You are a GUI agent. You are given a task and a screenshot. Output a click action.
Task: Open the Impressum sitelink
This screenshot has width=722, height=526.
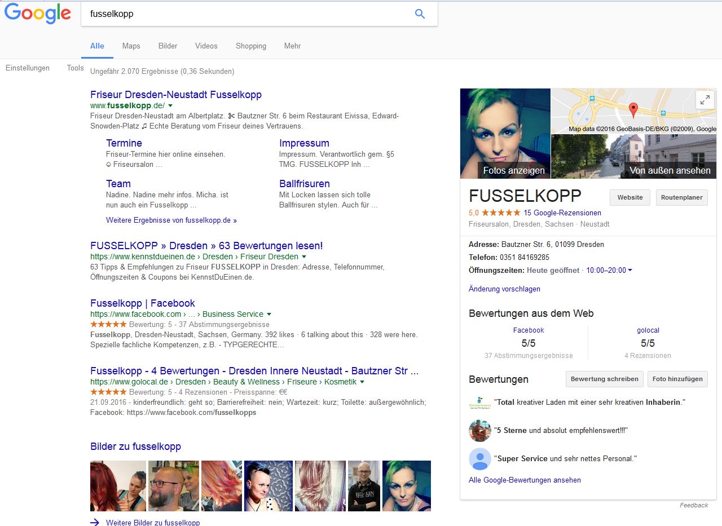(304, 143)
